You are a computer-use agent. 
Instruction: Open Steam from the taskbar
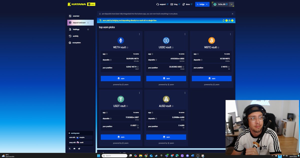[156, 156]
